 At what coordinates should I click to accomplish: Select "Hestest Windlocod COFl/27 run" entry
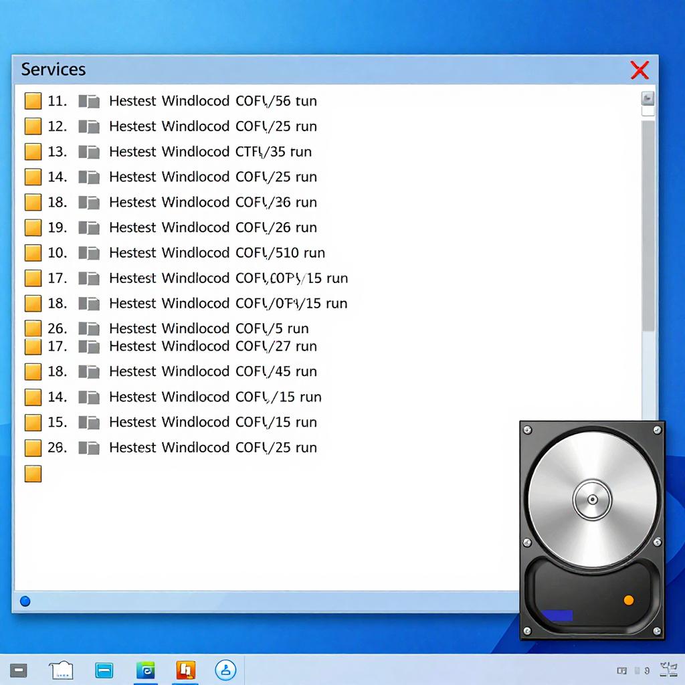(213, 347)
